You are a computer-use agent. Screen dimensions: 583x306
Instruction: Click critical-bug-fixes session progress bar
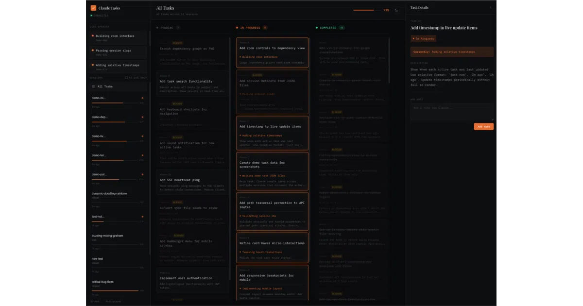[115, 290]
